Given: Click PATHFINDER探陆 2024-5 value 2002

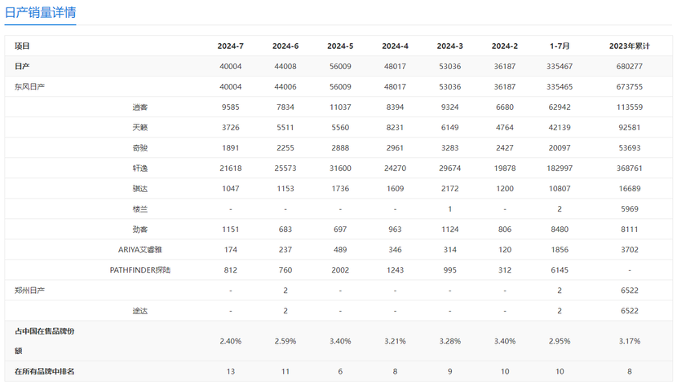Looking at the screenshot, I should (x=340, y=270).
